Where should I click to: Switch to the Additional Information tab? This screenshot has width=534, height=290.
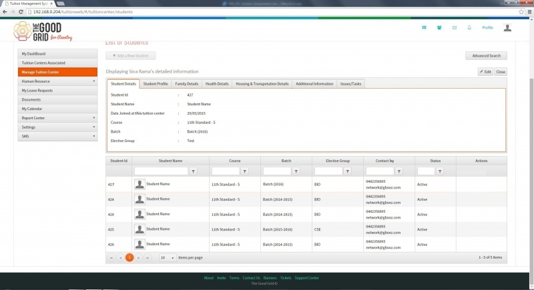tap(314, 83)
